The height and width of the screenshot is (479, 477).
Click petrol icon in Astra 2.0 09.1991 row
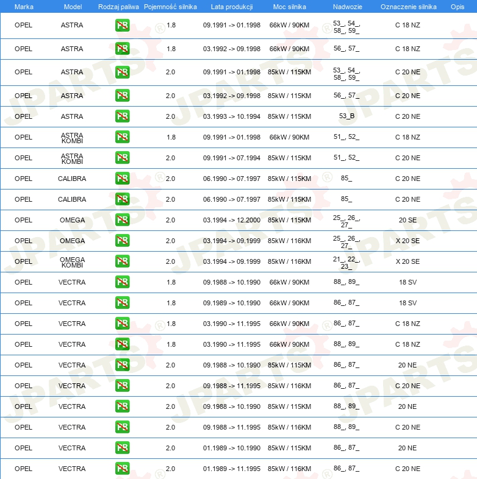pos(123,72)
